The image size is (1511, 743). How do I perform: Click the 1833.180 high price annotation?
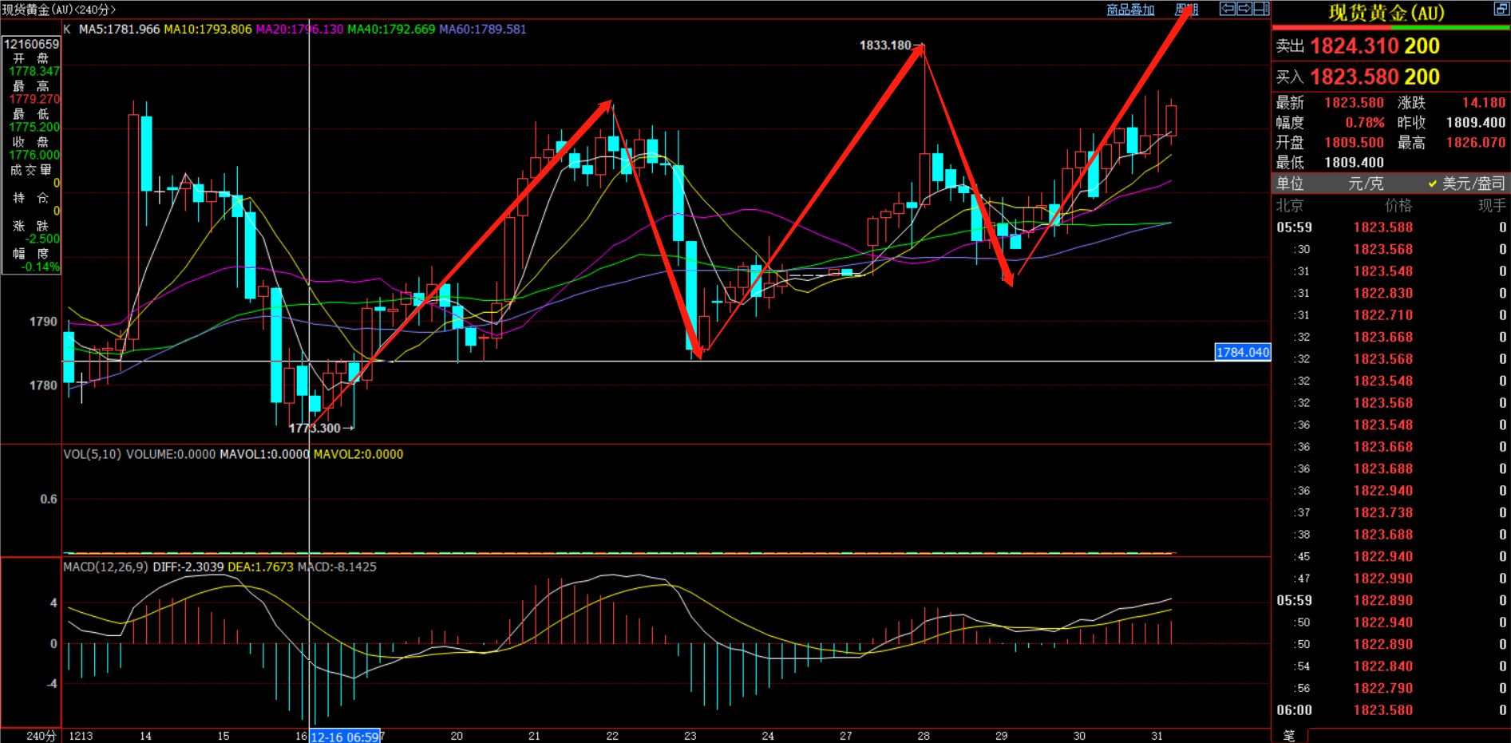coord(885,45)
